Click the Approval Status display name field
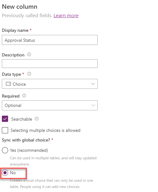158x192 pixels. (50, 40)
